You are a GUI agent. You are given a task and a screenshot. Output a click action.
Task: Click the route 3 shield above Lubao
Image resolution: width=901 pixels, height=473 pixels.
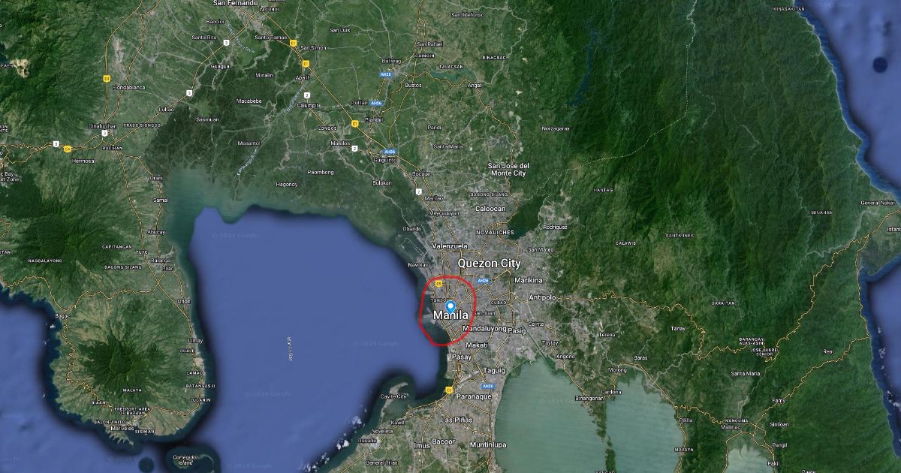(x=190, y=93)
